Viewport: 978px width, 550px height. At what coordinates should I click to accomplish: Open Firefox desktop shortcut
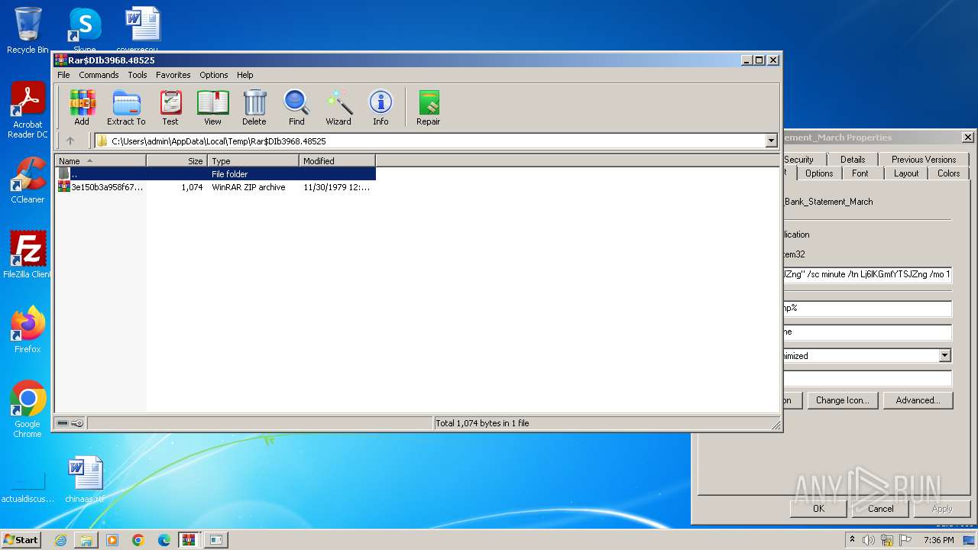point(28,329)
